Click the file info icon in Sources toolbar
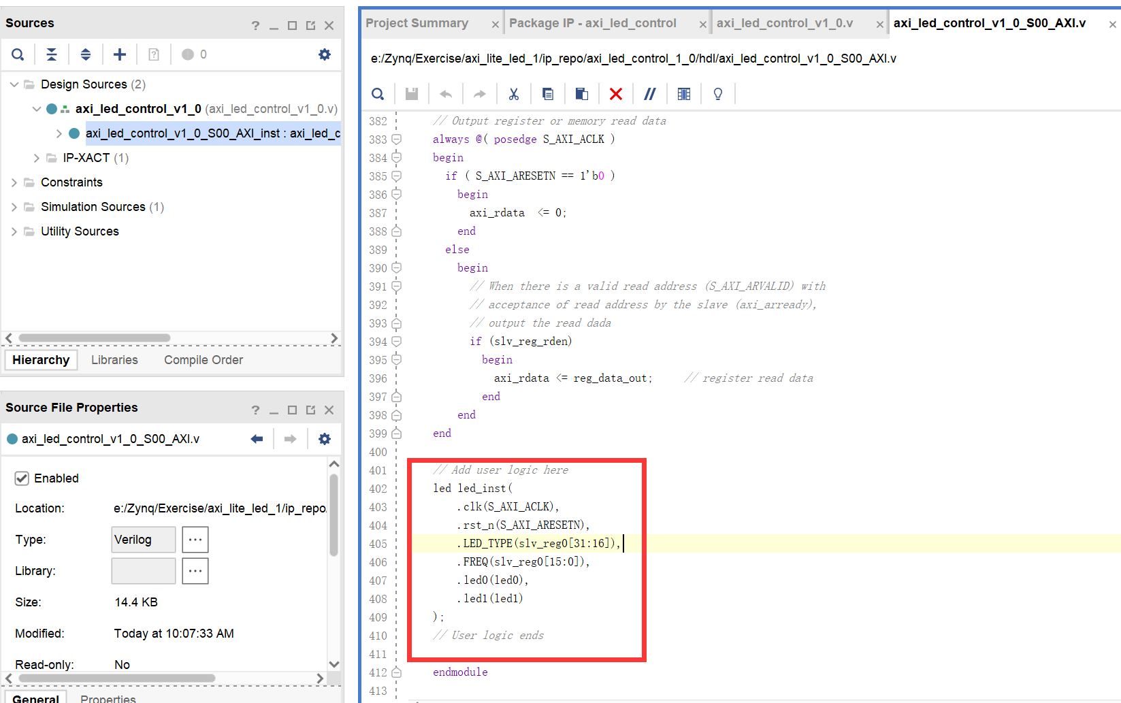This screenshot has height=703, width=1121. click(154, 54)
